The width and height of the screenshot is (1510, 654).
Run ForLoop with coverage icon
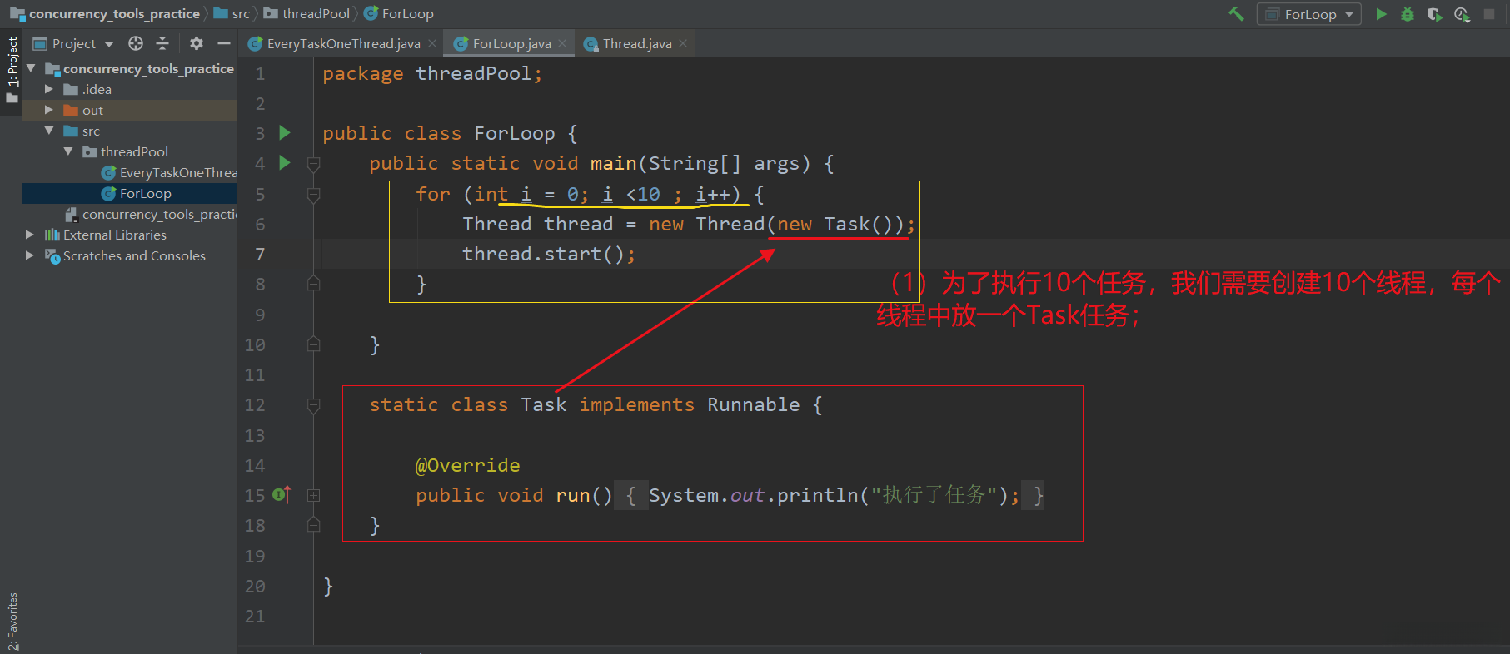(1434, 14)
